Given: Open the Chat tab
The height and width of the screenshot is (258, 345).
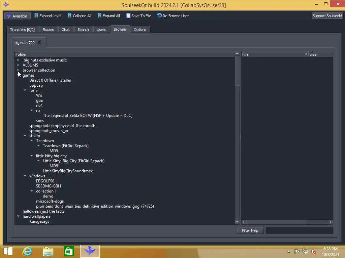Looking at the screenshot, I should point(66,30).
